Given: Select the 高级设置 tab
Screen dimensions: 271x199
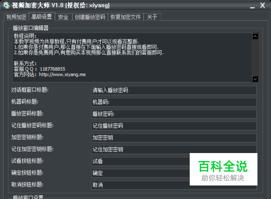Looking at the screenshot, I should (42, 17).
